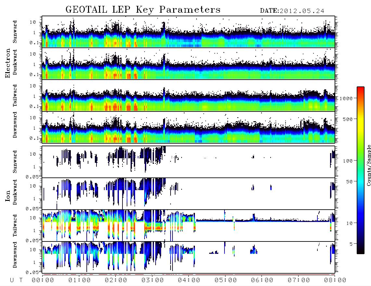Viewport: 371px width, 286px height.
Task: Click the 1000 colorbar tick value
Action: [x=346, y=98]
